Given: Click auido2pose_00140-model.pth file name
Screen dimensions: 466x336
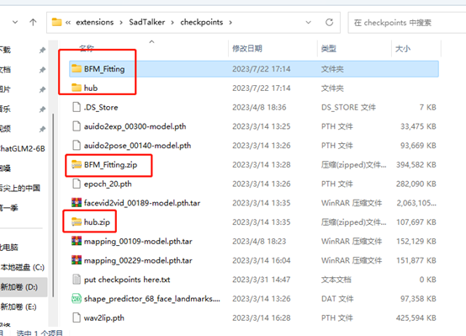Looking at the screenshot, I should coord(137,146).
